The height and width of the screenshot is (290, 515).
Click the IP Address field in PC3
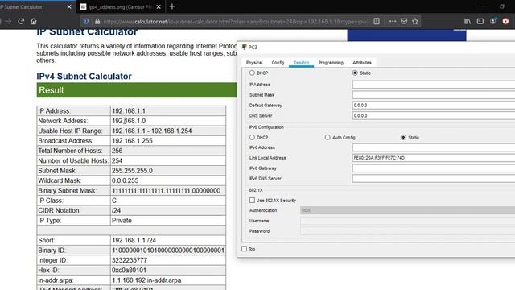click(434, 85)
